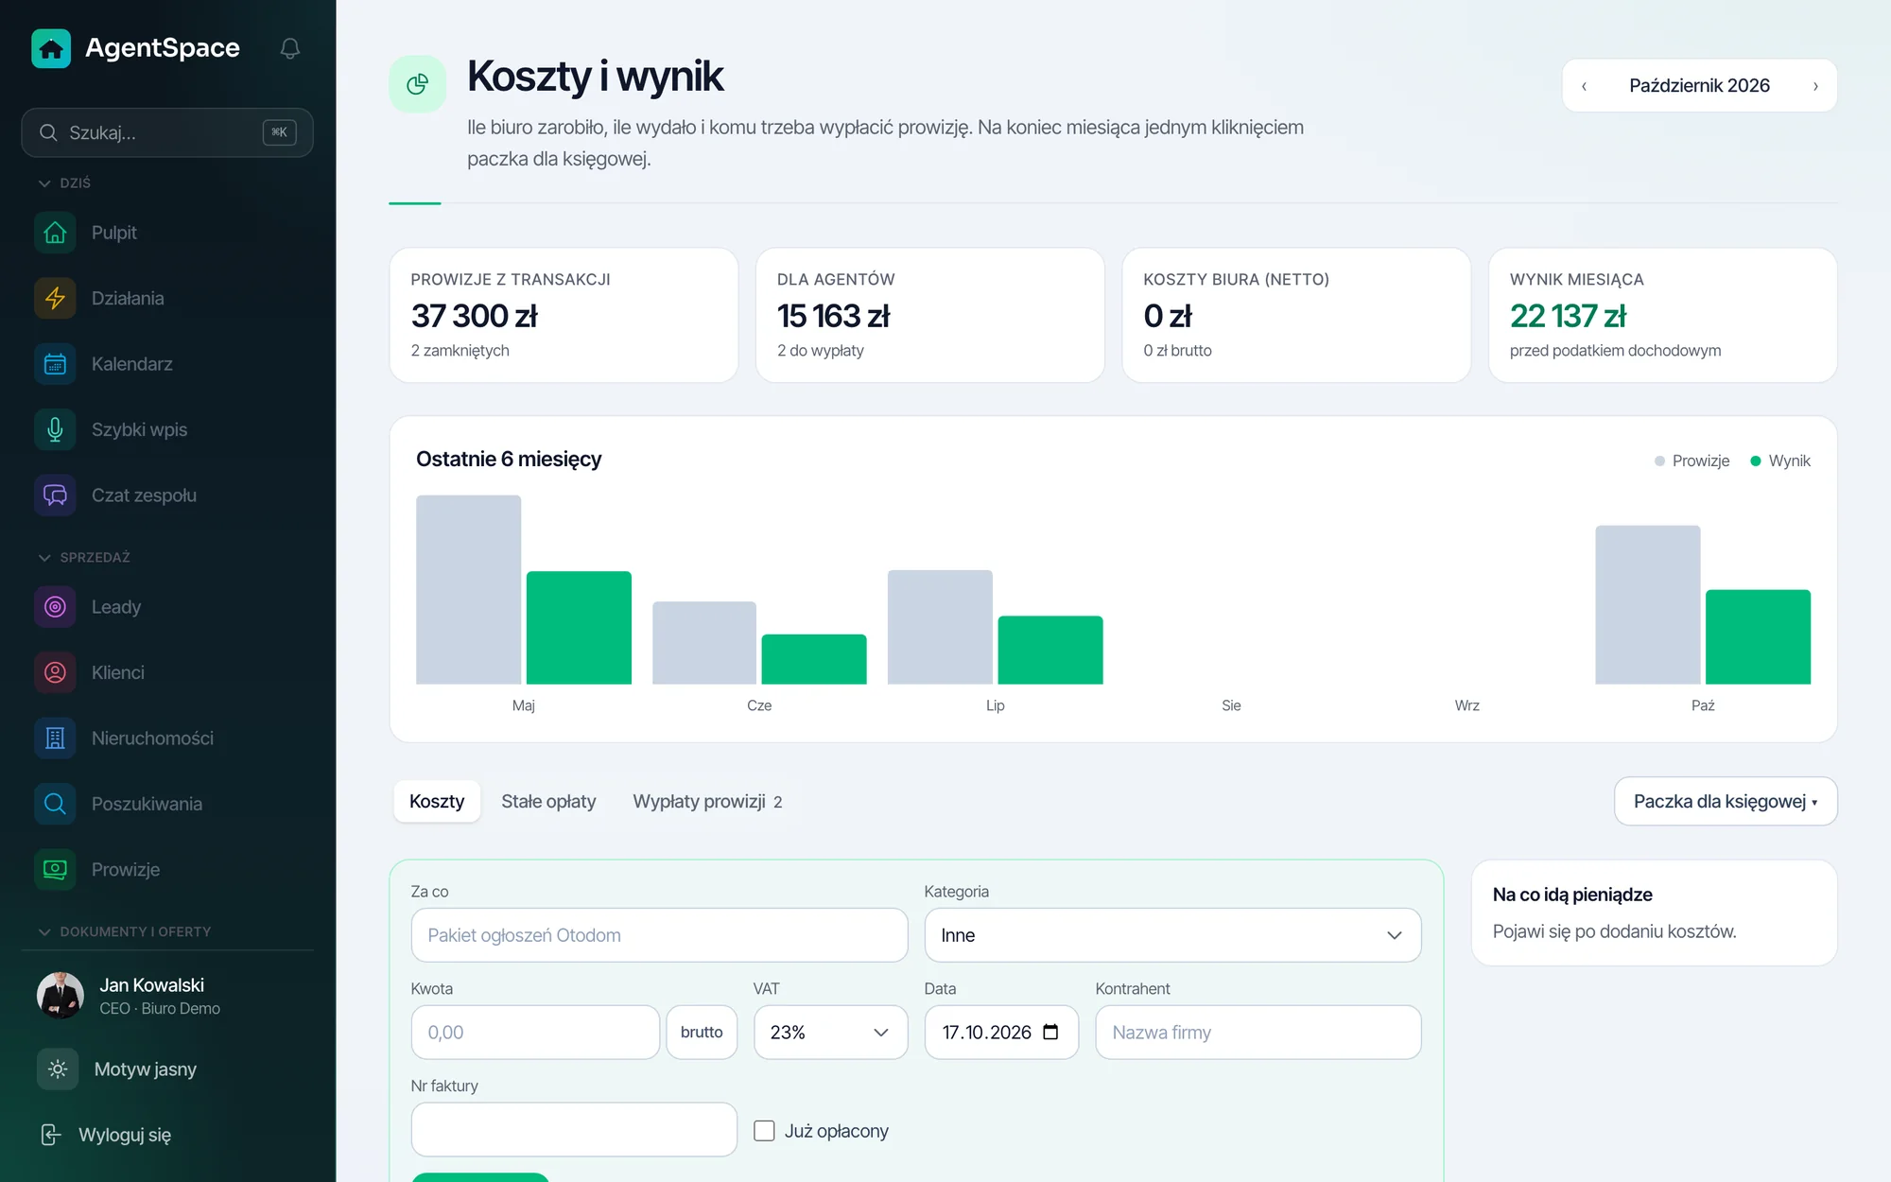Click the grey Prowizje bar for Maj

(468, 589)
